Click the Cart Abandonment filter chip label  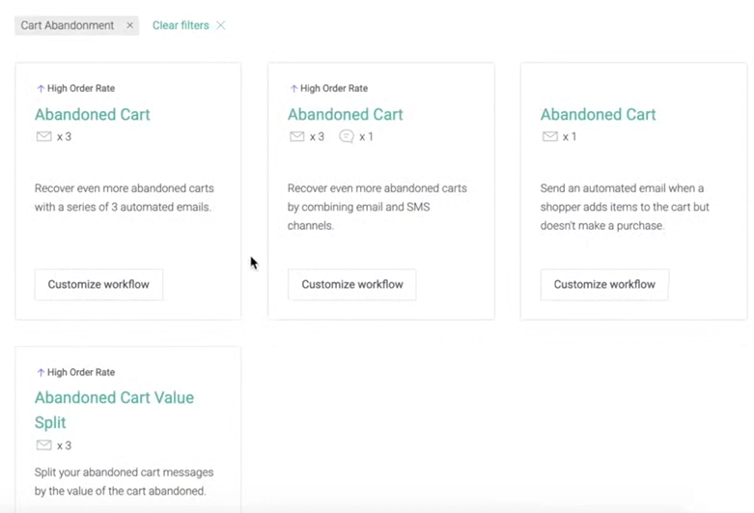click(x=68, y=25)
